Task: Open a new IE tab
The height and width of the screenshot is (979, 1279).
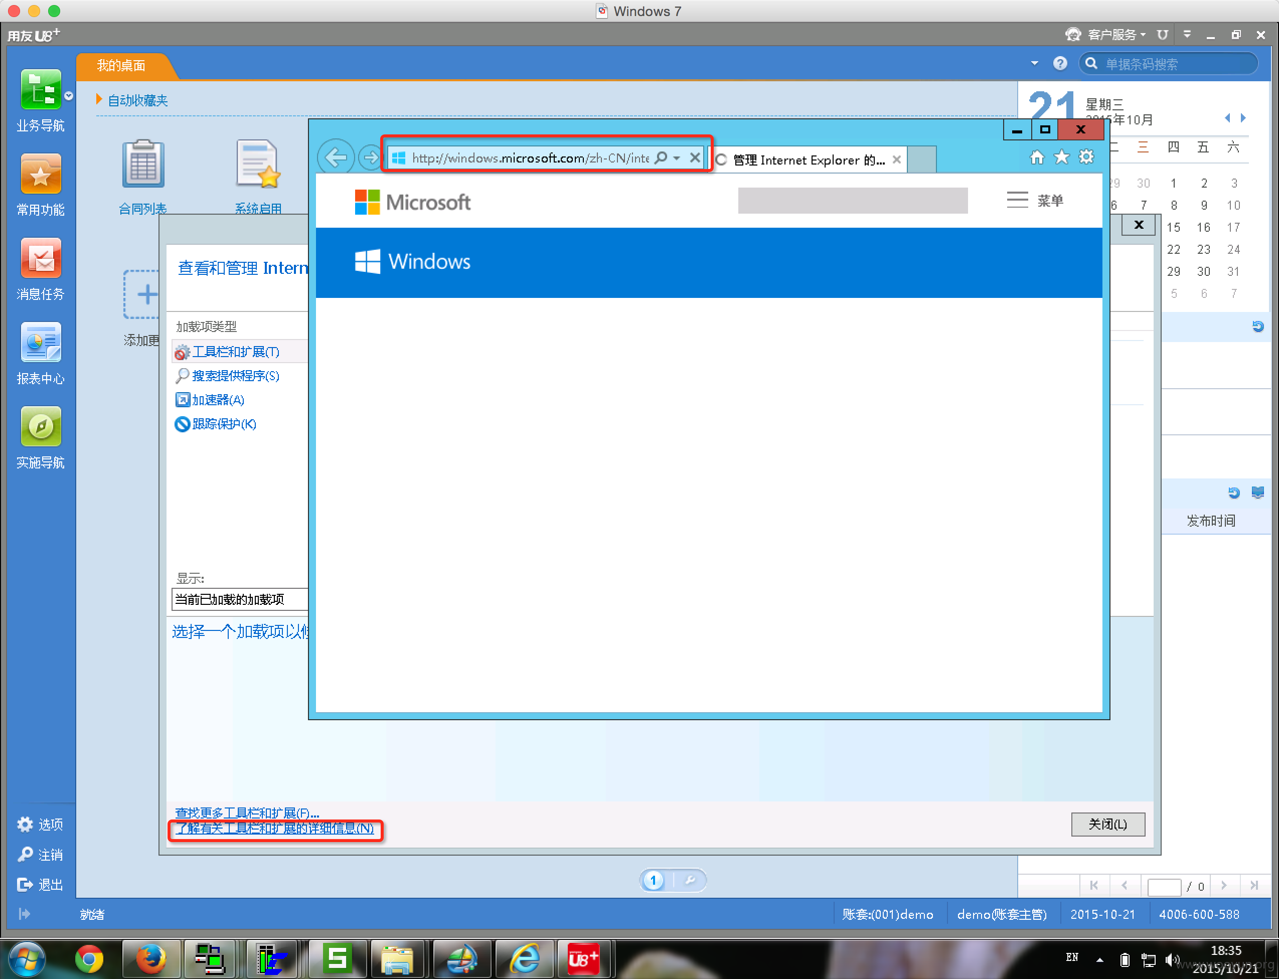Action: click(922, 159)
